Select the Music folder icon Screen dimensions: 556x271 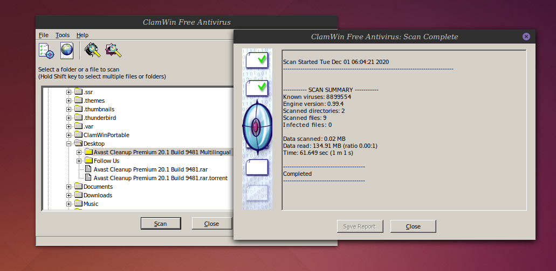pyautogui.click(x=78, y=204)
